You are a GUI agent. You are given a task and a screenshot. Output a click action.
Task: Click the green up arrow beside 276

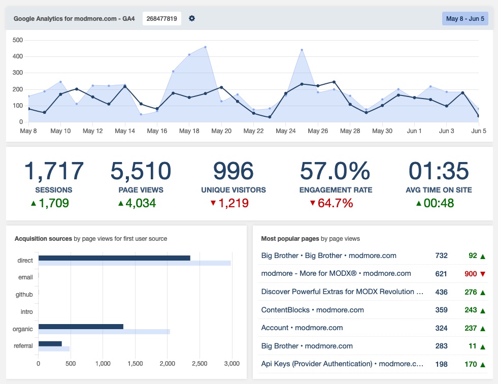click(x=483, y=293)
